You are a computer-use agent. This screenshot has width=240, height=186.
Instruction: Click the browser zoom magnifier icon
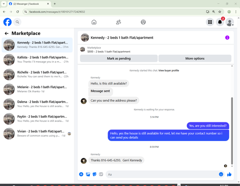pyautogui.click(x=214, y=12)
